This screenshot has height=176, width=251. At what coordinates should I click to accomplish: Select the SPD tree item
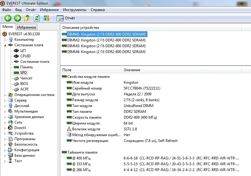(x=20, y=72)
